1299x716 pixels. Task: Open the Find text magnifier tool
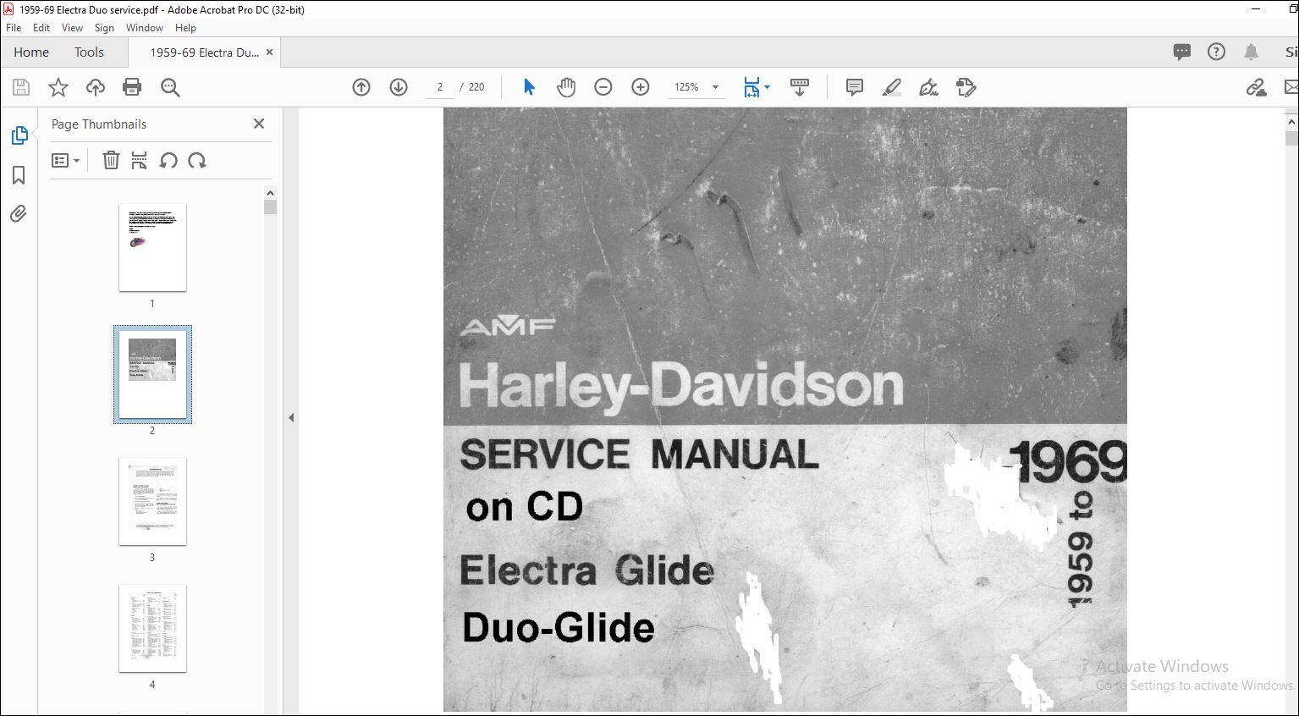tap(170, 87)
